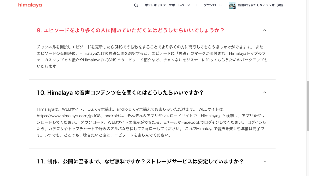Toggle question 10 heading about listening methods

click(x=121, y=92)
